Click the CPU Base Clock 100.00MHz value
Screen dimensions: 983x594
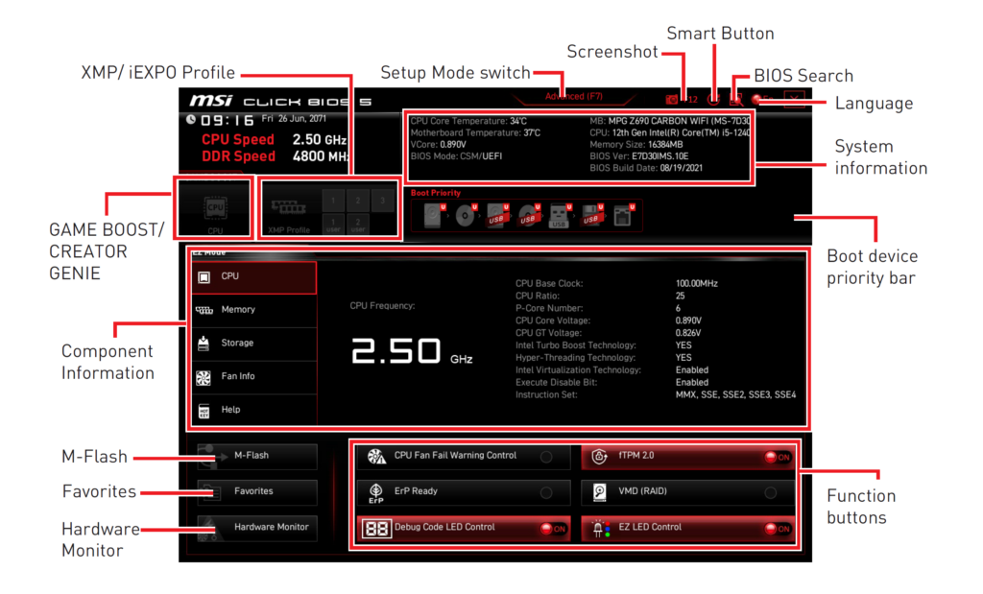tap(697, 283)
